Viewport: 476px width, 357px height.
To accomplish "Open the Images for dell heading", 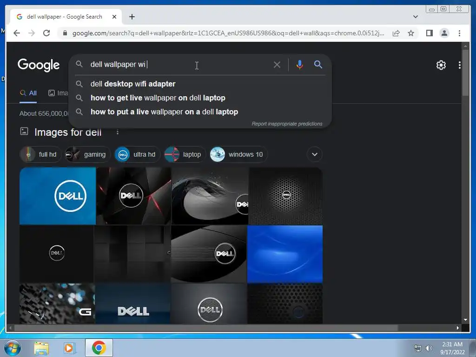I will click(68, 132).
